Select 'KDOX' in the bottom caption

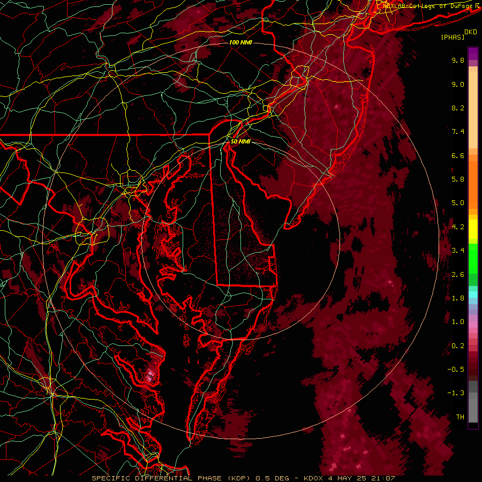[313, 478]
